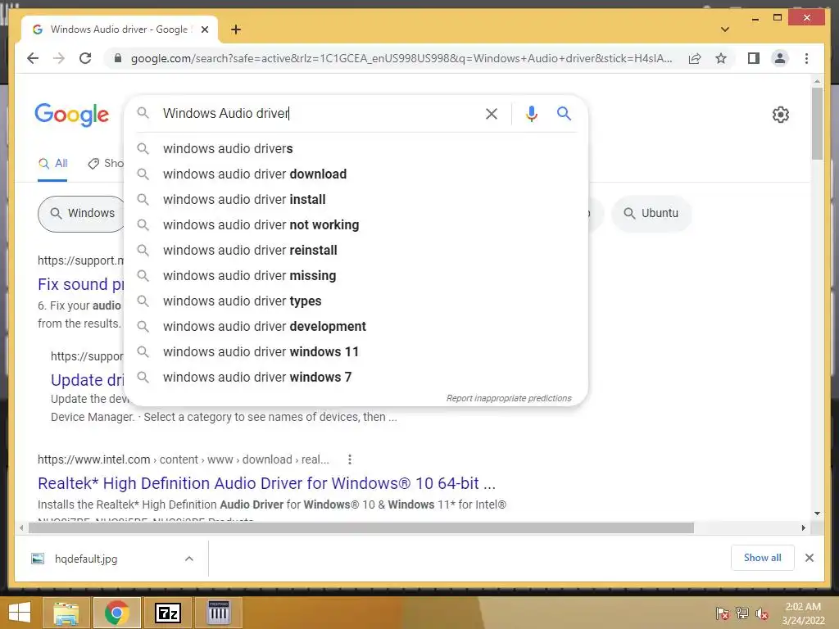Click the intel.com result URL breadcrumb
The width and height of the screenshot is (839, 629).
tap(183, 459)
